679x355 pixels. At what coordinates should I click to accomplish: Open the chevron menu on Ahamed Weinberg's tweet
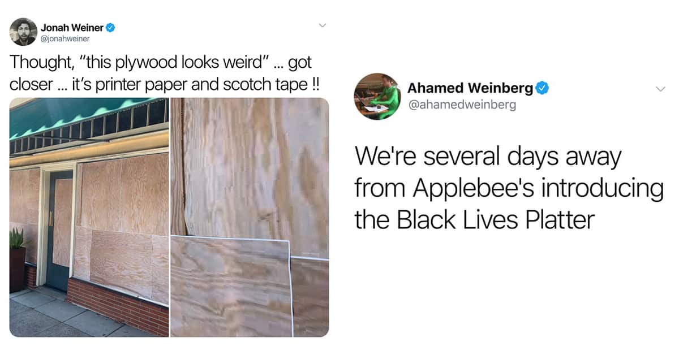pyautogui.click(x=660, y=89)
